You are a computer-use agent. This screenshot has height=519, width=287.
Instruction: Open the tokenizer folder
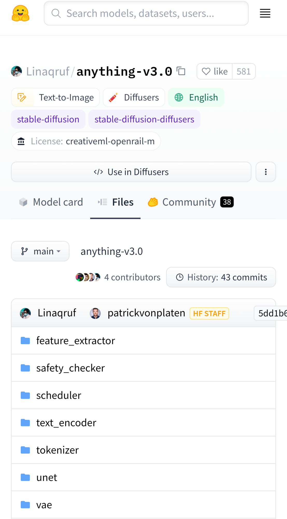pos(57,450)
